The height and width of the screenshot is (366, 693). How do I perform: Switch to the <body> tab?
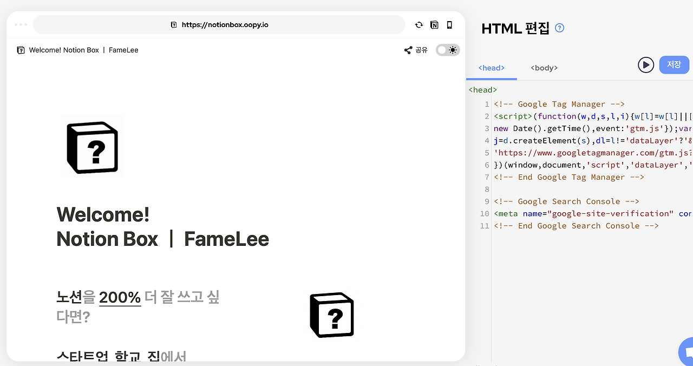pos(544,68)
